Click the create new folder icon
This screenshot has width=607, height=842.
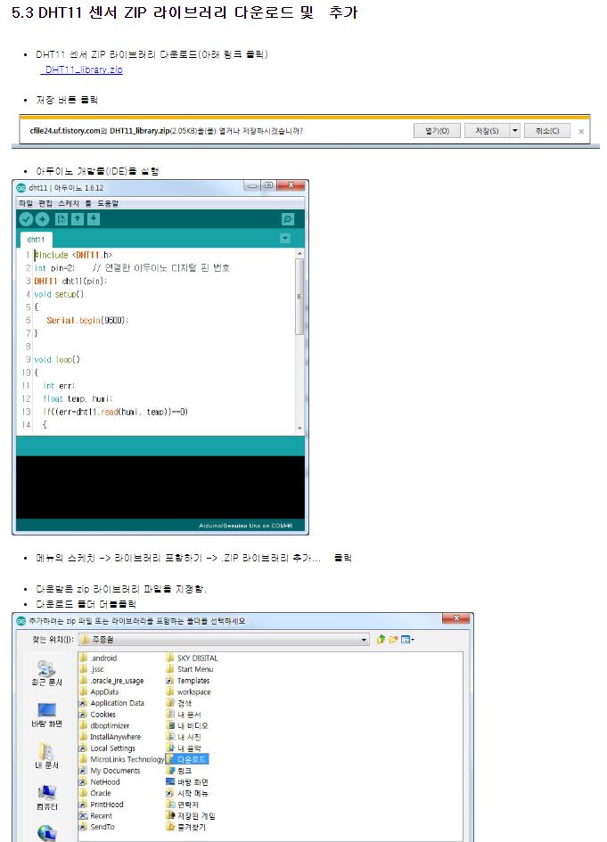(x=392, y=640)
